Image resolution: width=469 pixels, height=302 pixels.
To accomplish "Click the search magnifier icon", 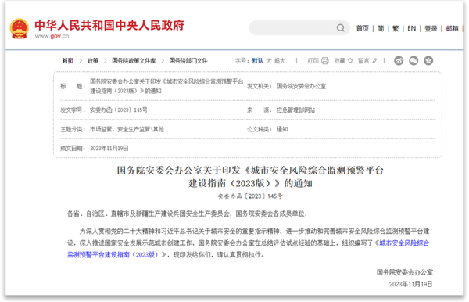I will [x=340, y=28].
